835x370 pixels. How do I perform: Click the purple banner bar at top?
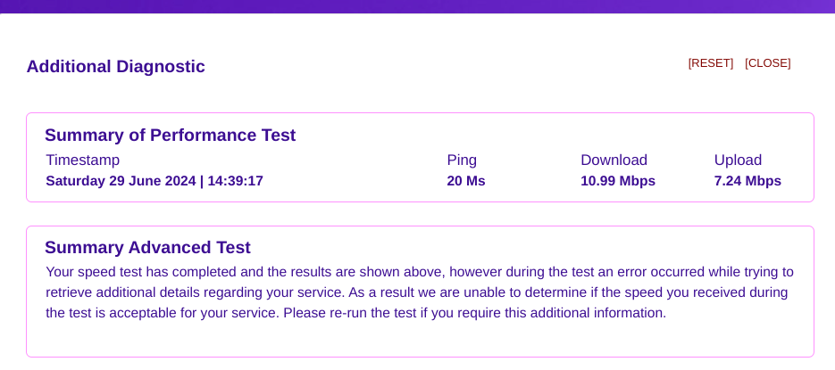[417, 6]
